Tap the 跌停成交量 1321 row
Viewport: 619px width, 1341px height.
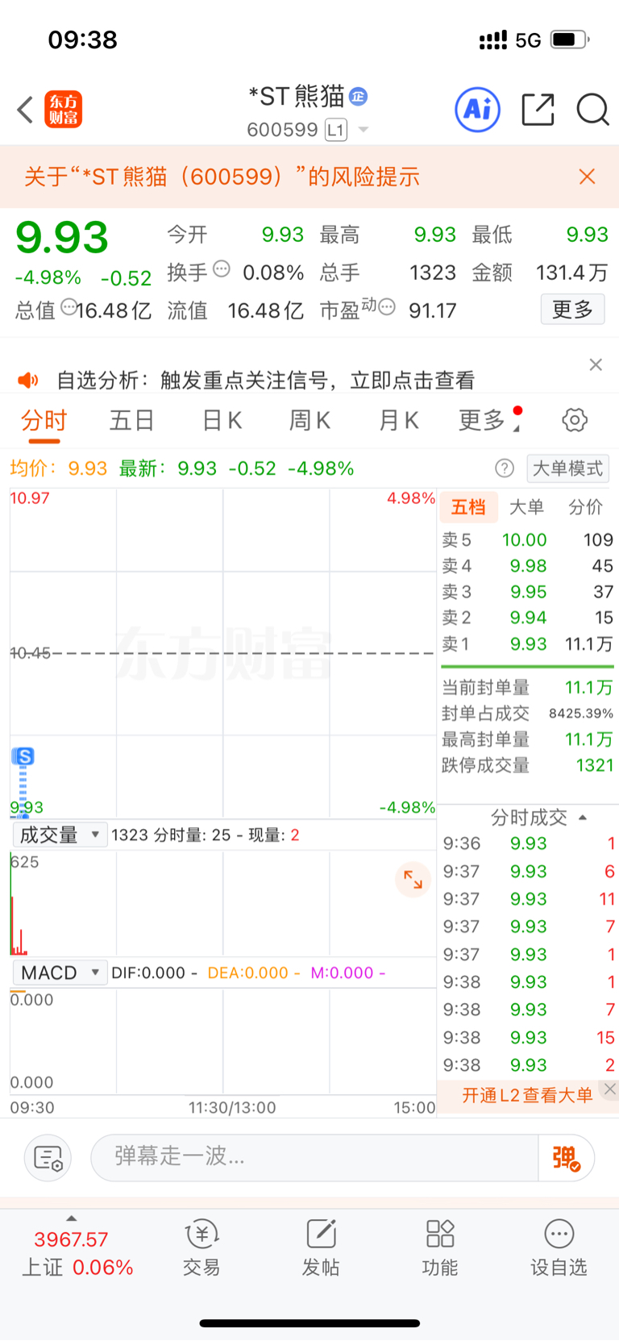point(527,765)
